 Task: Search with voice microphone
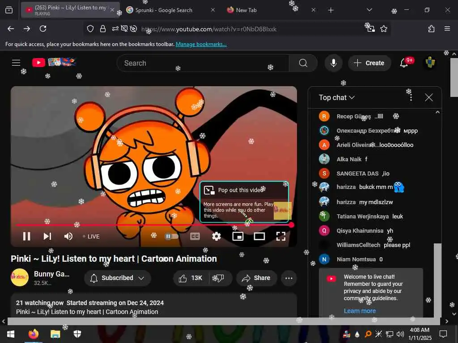click(333, 63)
